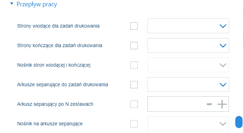Click the Przepływ pracy heading
The image size is (244, 133).
pyautogui.click(x=37, y=4)
